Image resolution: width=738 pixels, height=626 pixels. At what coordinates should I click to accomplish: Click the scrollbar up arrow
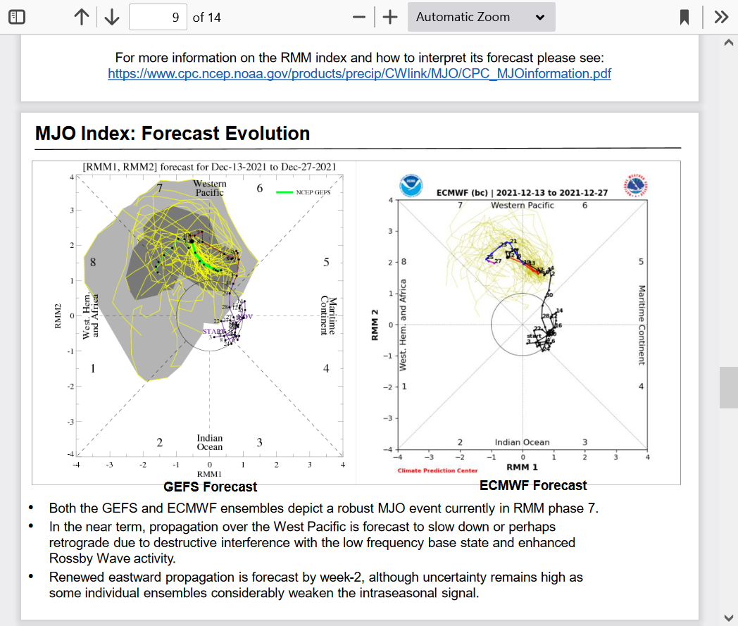coord(729,42)
